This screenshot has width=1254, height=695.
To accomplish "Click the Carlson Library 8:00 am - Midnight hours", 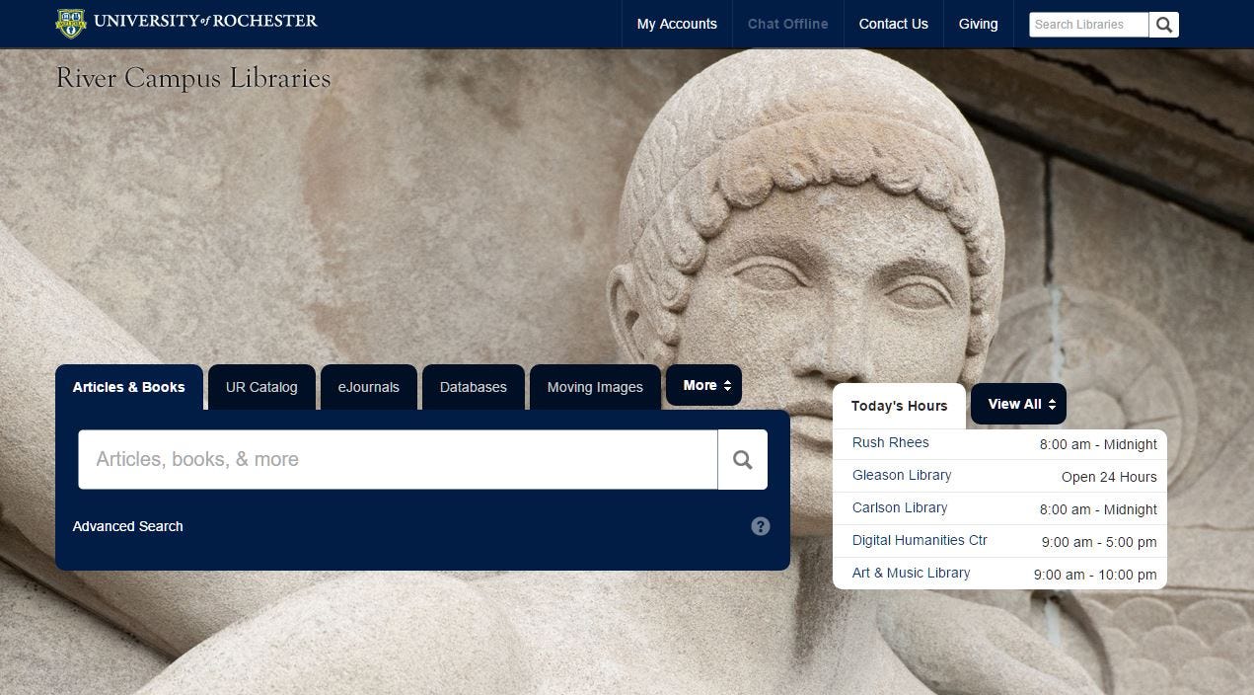I will point(1098,509).
